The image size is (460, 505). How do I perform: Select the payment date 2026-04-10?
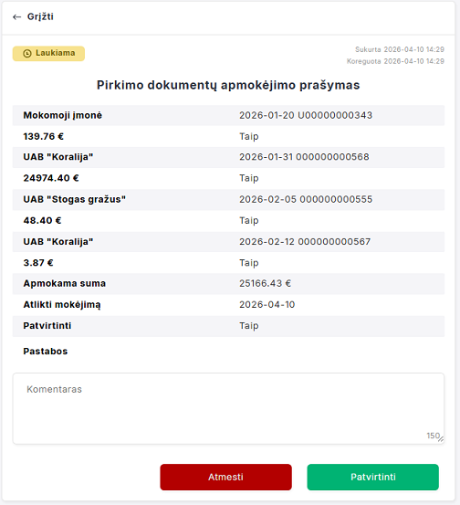(267, 305)
